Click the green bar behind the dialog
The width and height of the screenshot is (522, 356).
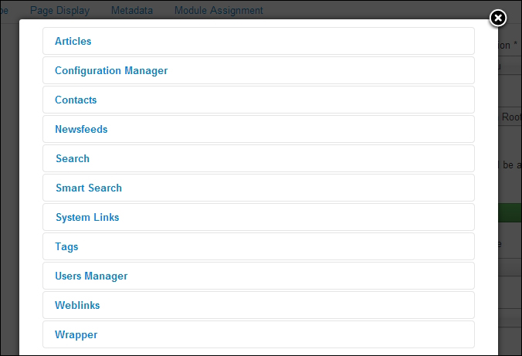coord(510,213)
